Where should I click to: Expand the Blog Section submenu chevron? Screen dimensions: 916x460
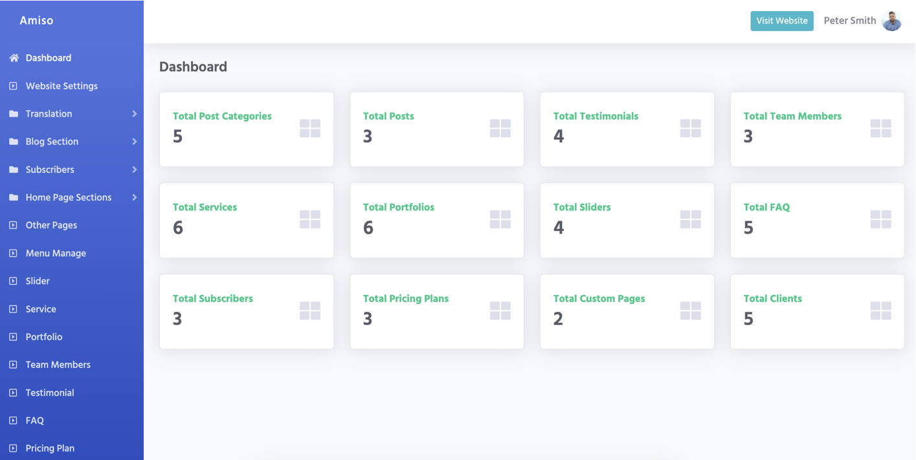tap(135, 142)
